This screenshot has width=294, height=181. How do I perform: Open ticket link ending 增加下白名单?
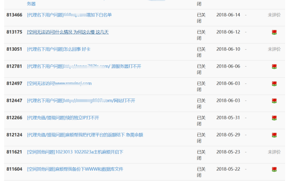69,15
